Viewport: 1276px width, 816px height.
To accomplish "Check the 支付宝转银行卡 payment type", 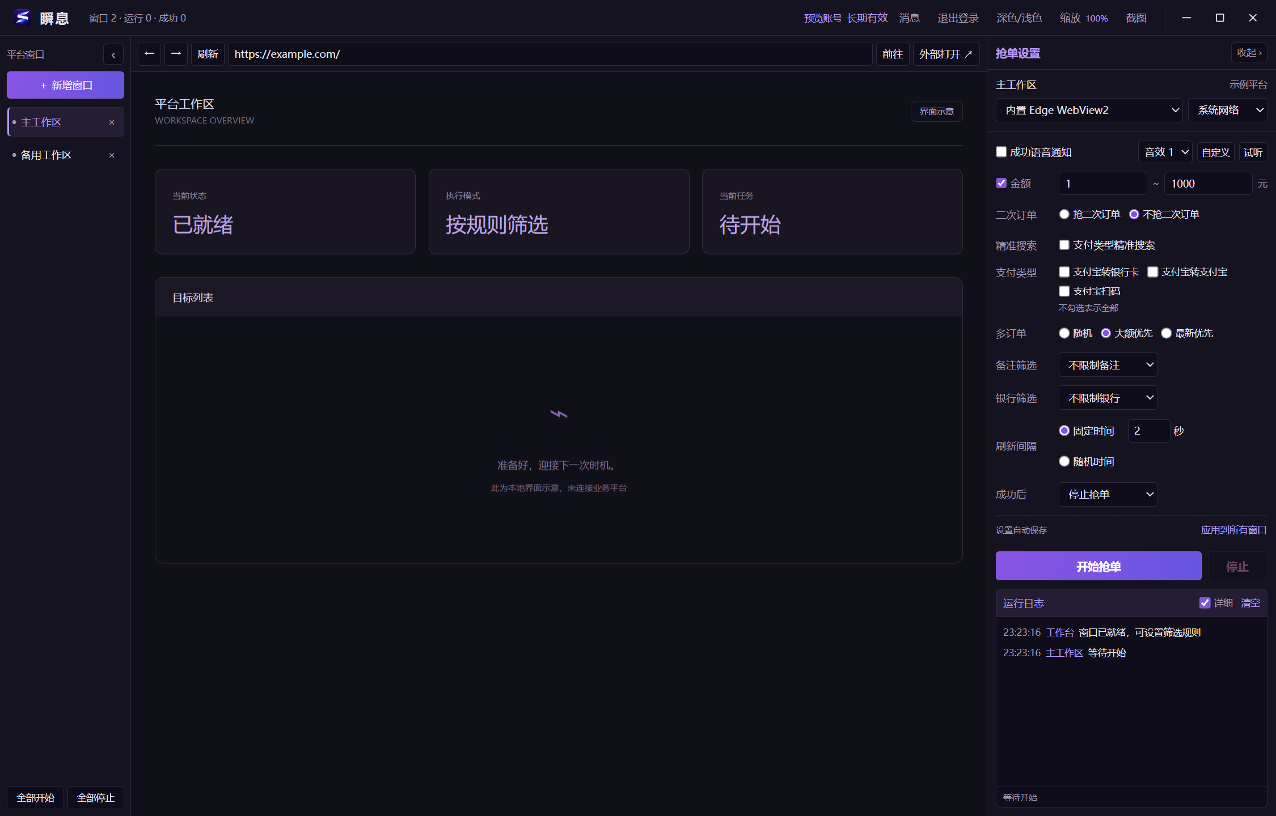I will pos(1064,272).
